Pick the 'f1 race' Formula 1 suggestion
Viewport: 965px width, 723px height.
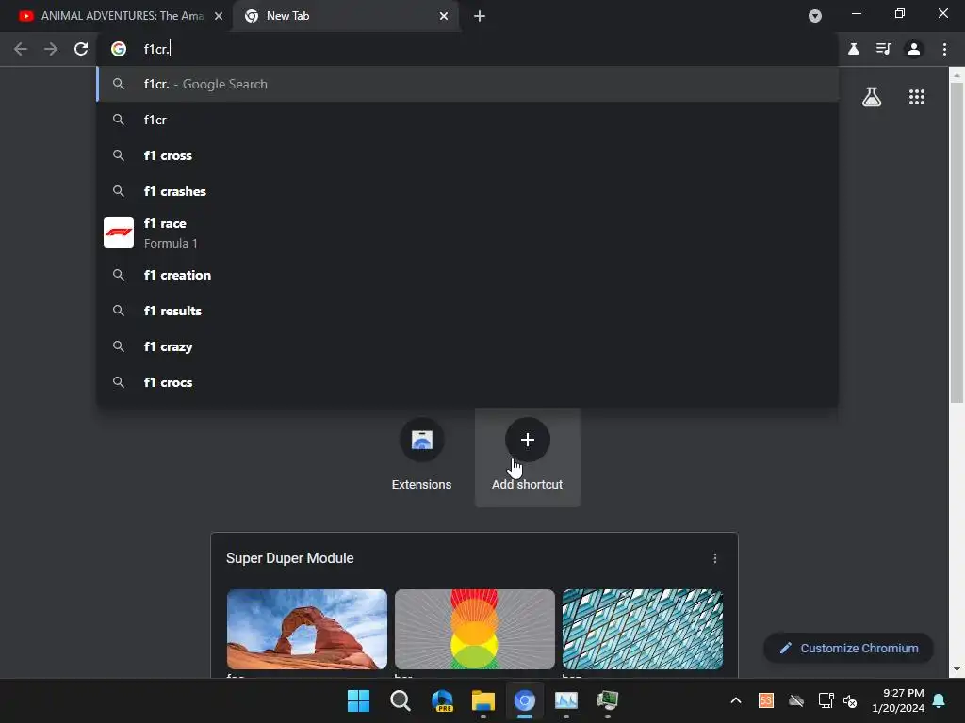click(x=467, y=233)
